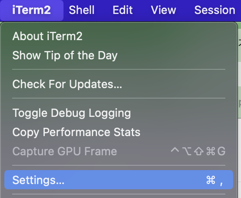Open the Edit menu in menu bar
The width and height of the screenshot is (241, 198).
(x=123, y=10)
